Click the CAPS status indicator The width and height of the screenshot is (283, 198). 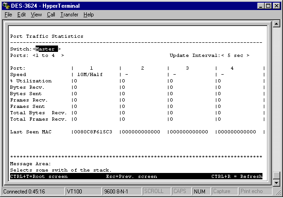click(x=180, y=191)
